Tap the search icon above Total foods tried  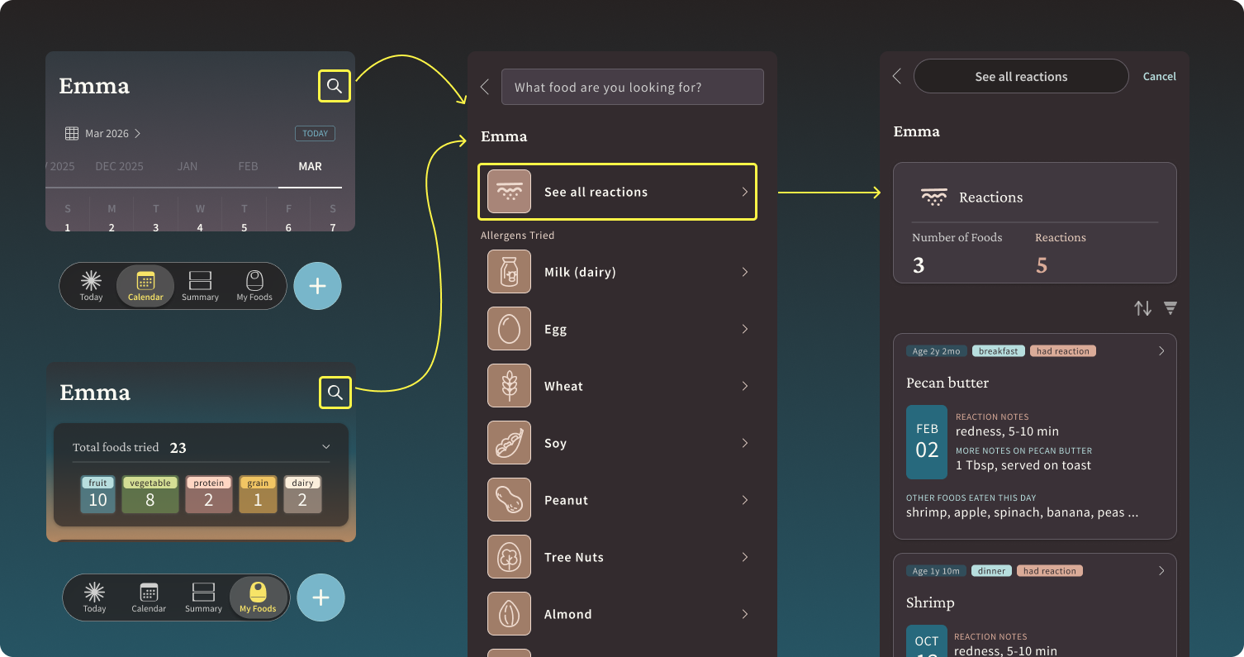pyautogui.click(x=335, y=393)
